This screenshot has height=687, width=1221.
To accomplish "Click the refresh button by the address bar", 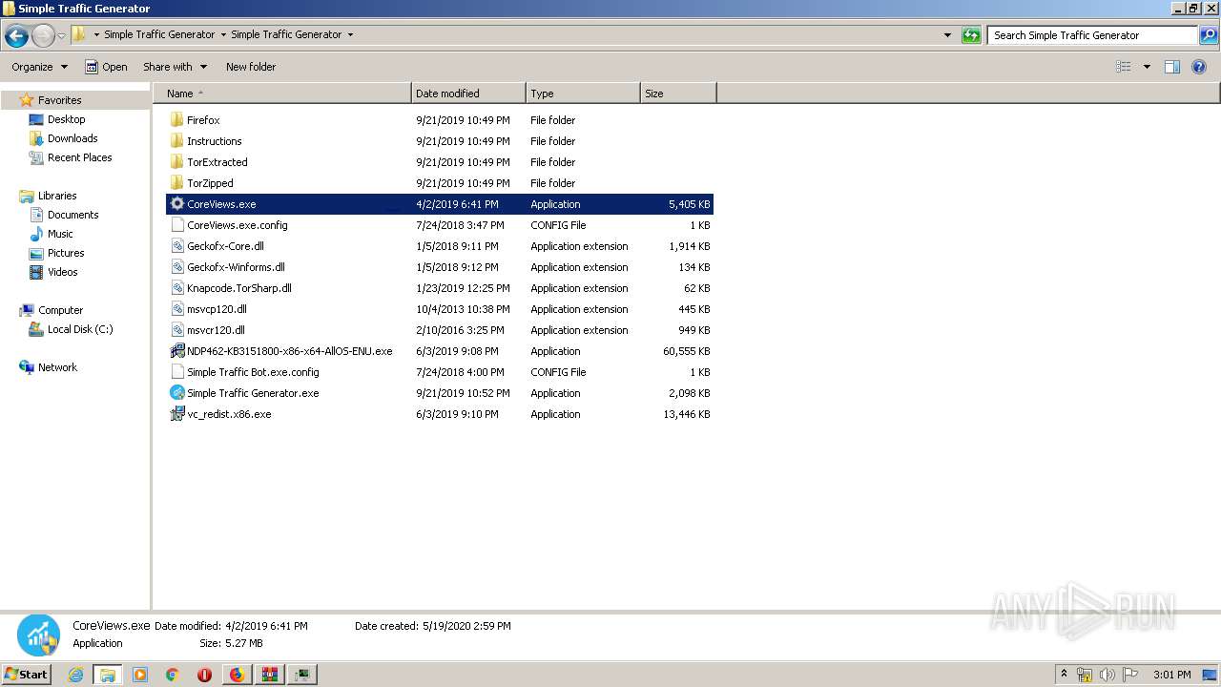I will click(971, 35).
